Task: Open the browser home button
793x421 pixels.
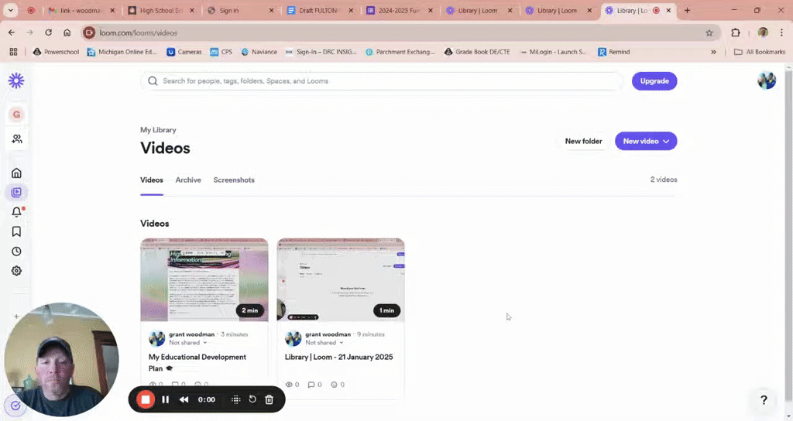Action: [x=67, y=33]
